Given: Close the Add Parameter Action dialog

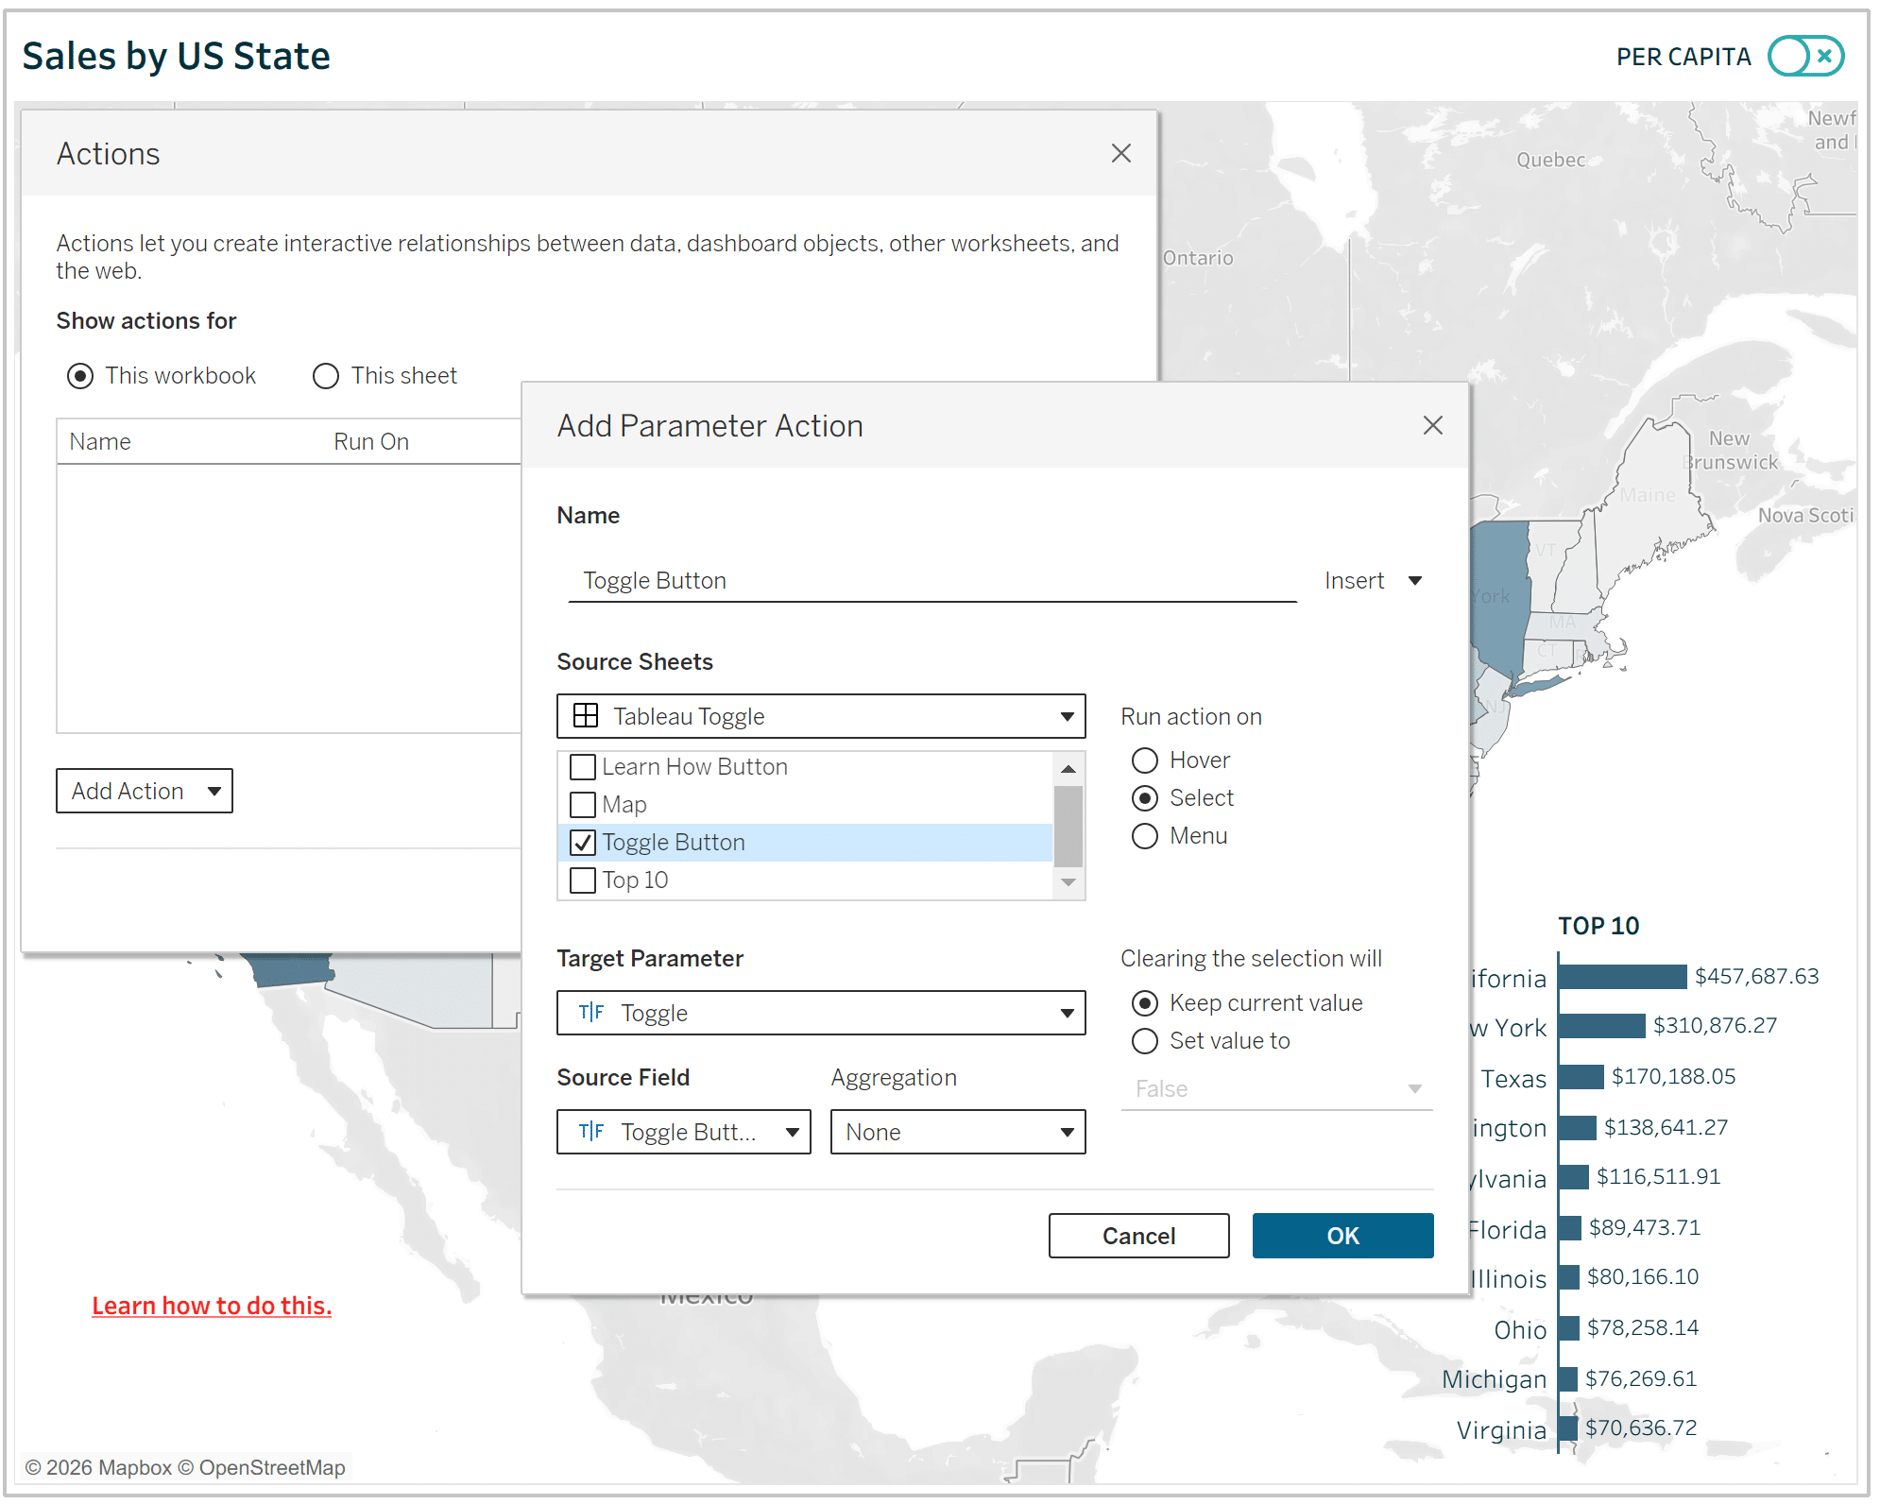Looking at the screenshot, I should (1432, 425).
